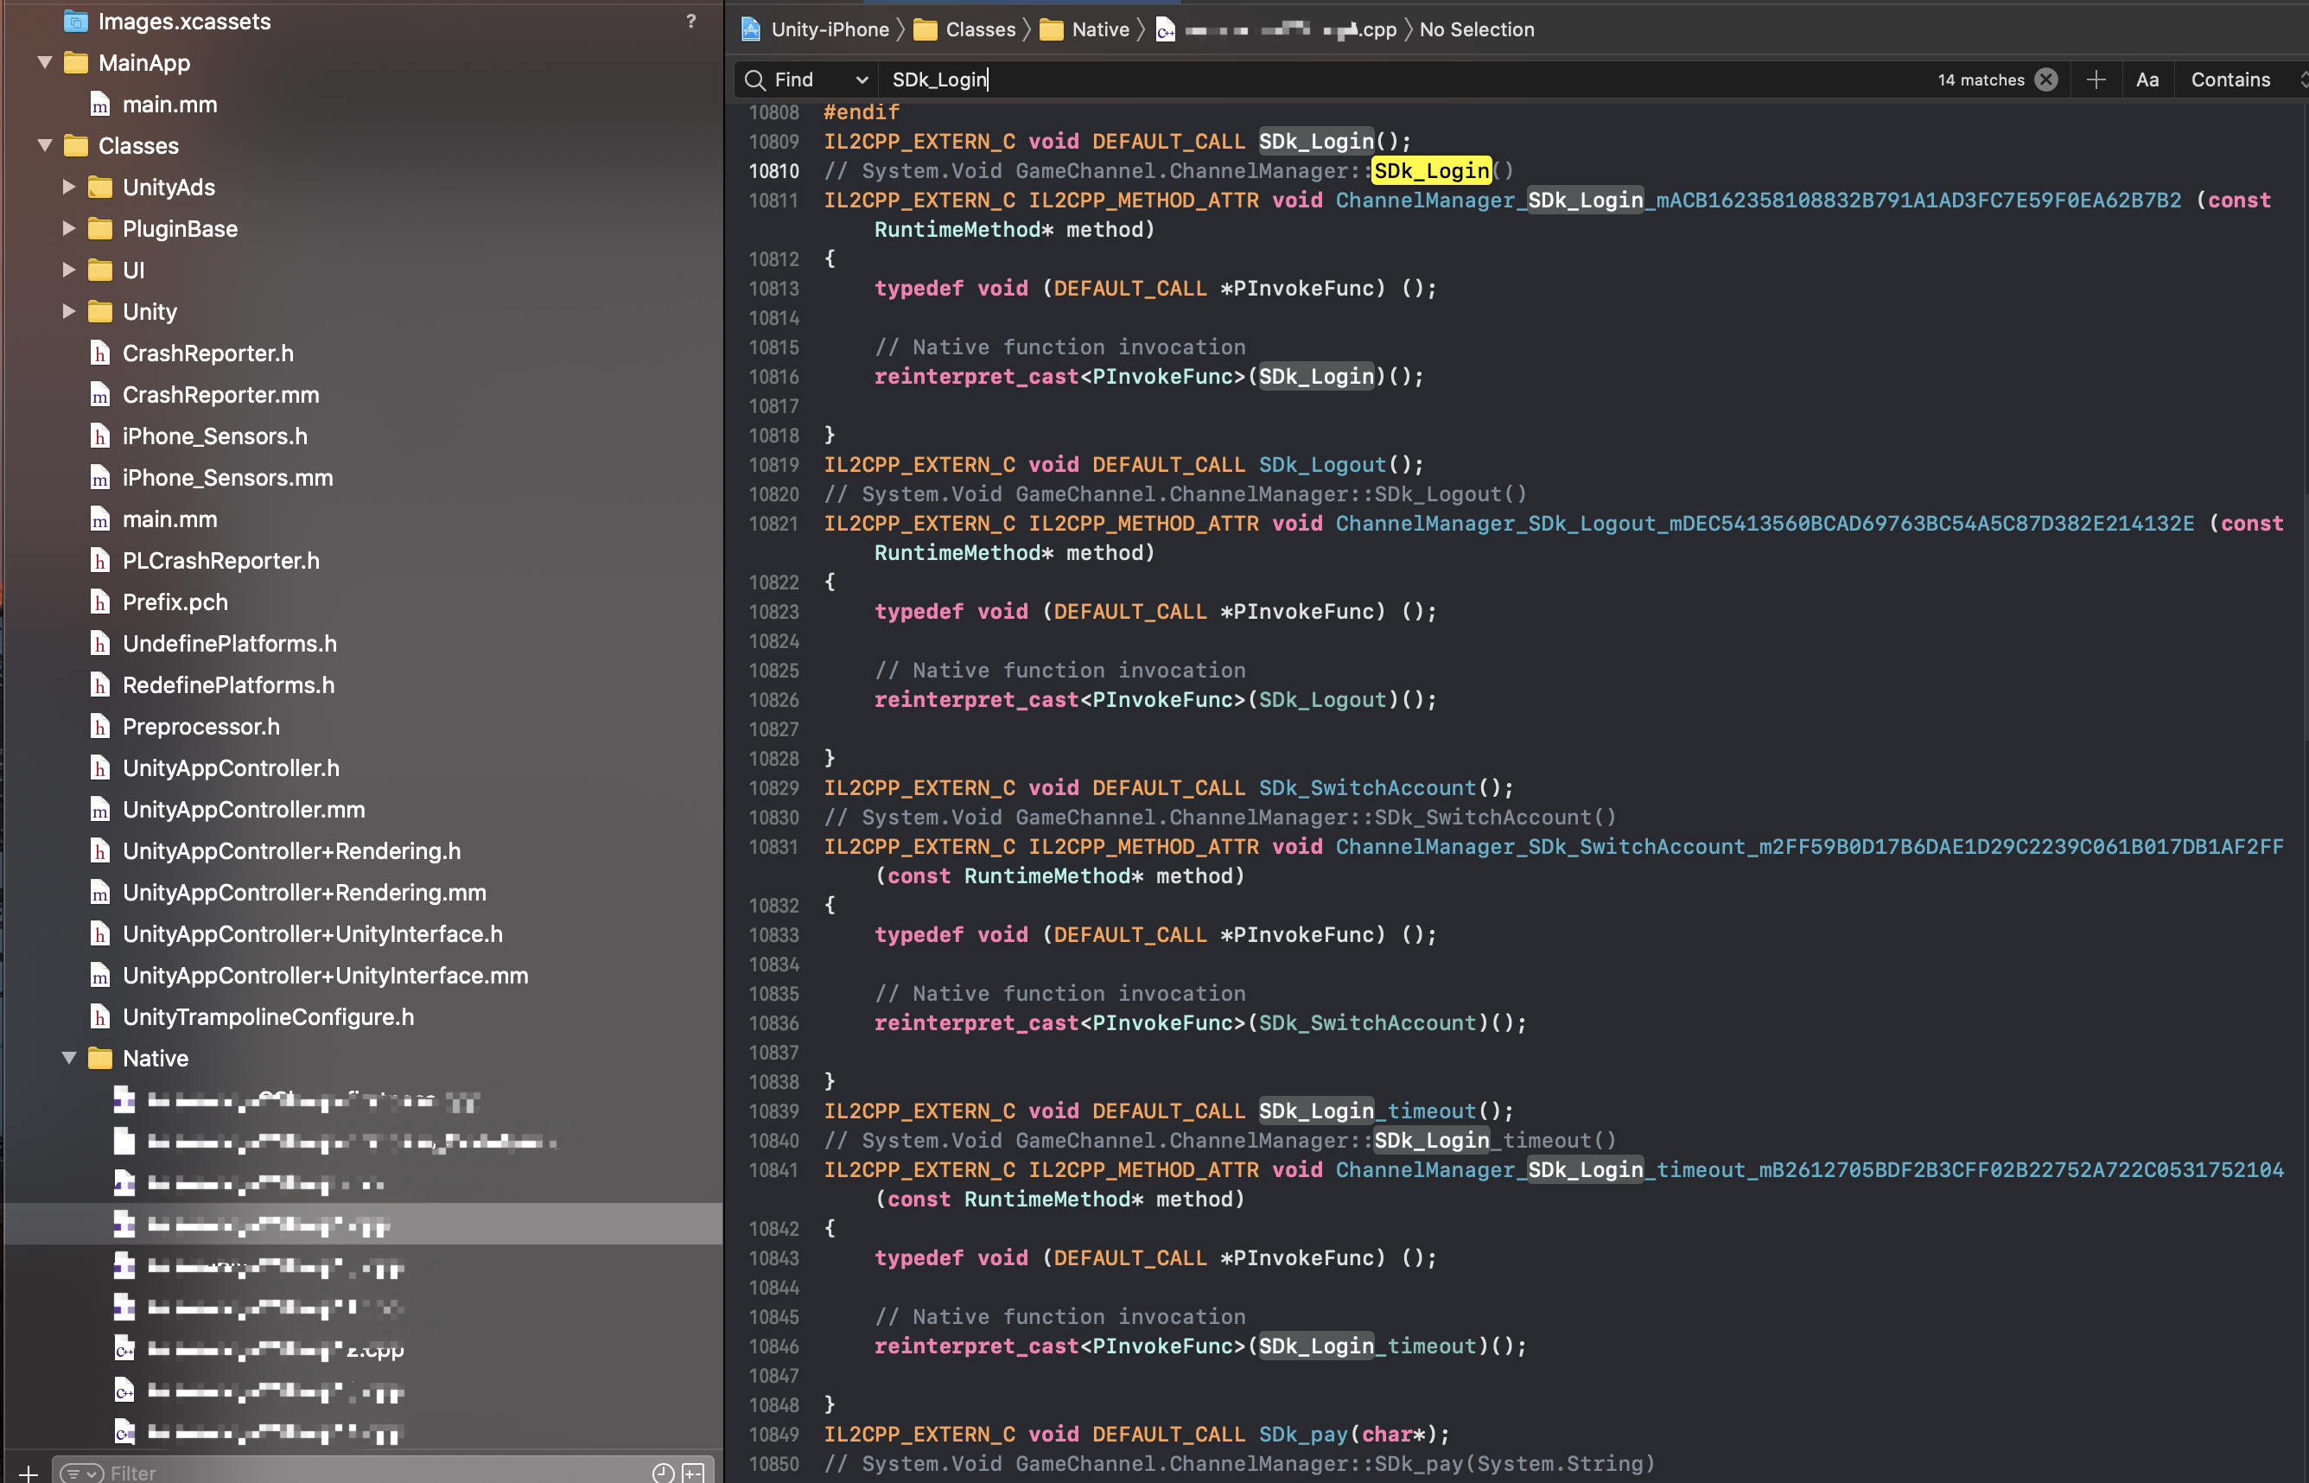2309x1483 pixels.
Task: Click the Native folder icon in the navigator
Action: [x=100, y=1059]
